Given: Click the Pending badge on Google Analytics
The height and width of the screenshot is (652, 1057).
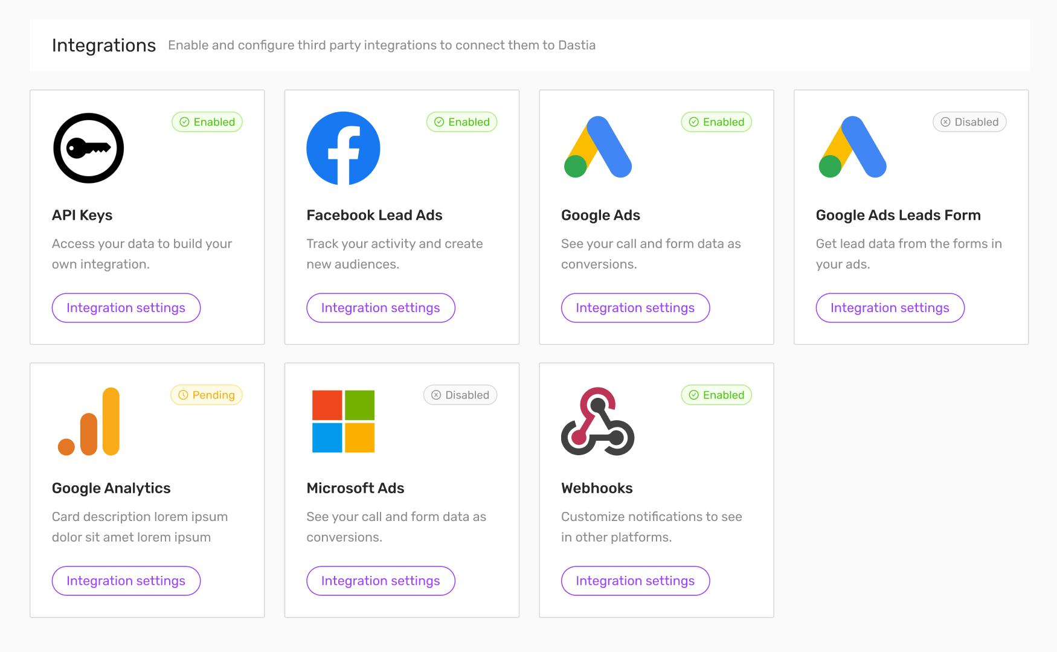Looking at the screenshot, I should coord(206,395).
